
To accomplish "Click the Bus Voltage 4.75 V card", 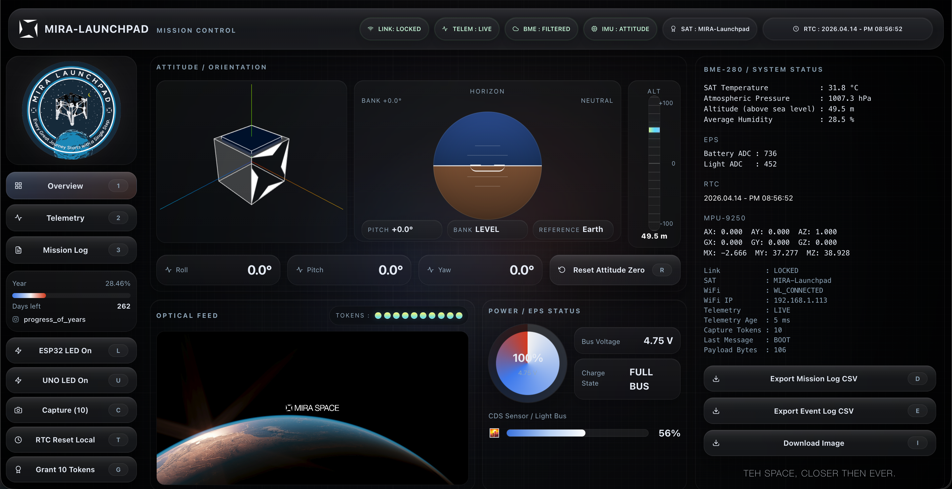I will (x=627, y=341).
